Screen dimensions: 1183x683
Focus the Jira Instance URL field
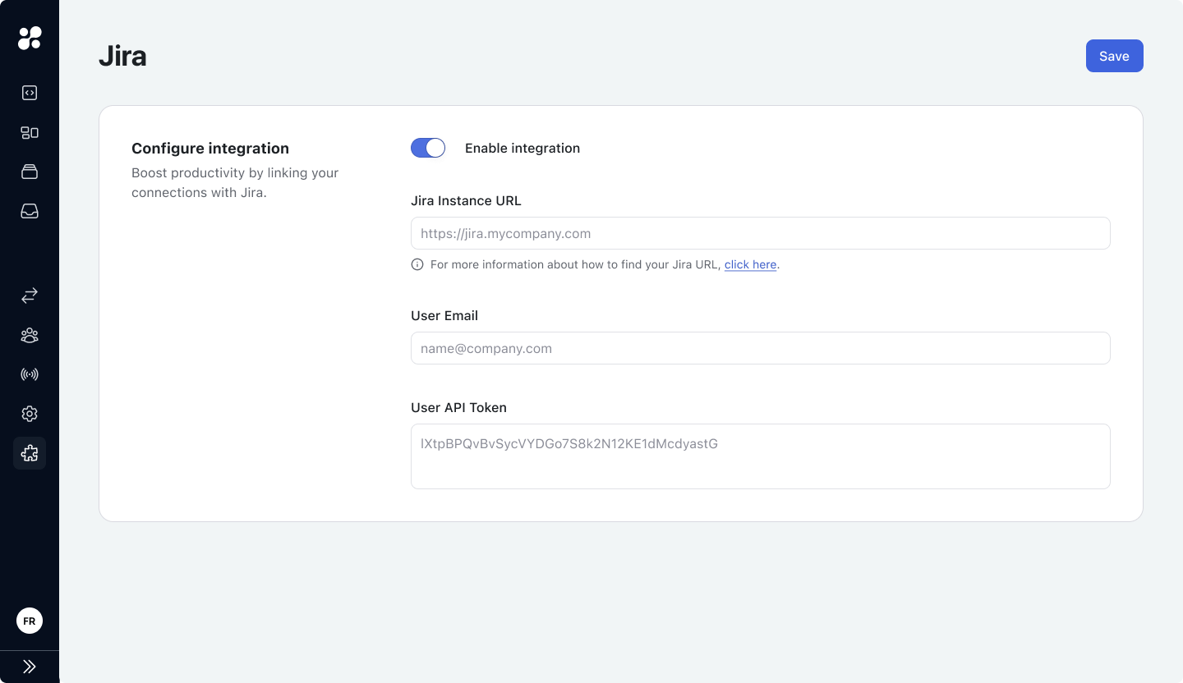tap(761, 233)
